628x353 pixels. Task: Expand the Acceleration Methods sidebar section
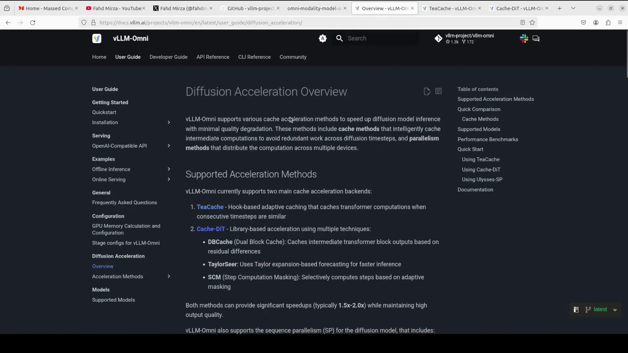click(x=169, y=277)
